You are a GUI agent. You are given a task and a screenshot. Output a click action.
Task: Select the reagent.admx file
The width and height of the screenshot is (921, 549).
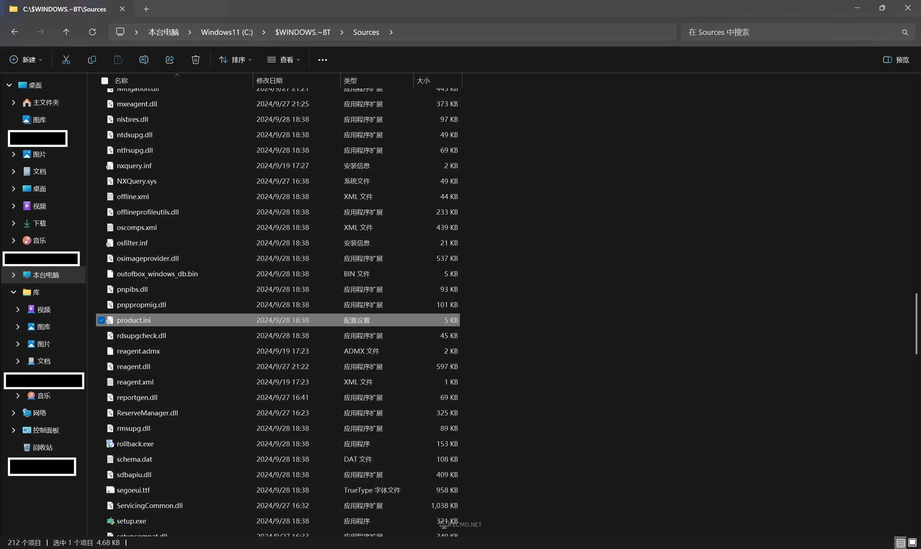(x=278, y=351)
